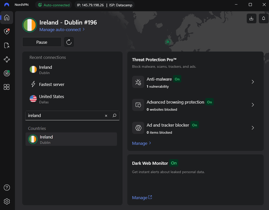Open Manage link under Dark Web Monitor

coord(142,198)
